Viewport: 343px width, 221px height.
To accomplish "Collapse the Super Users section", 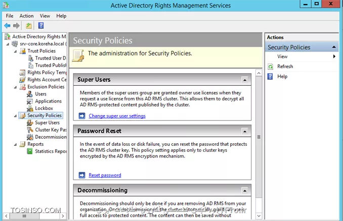I will pyautogui.click(x=245, y=80).
